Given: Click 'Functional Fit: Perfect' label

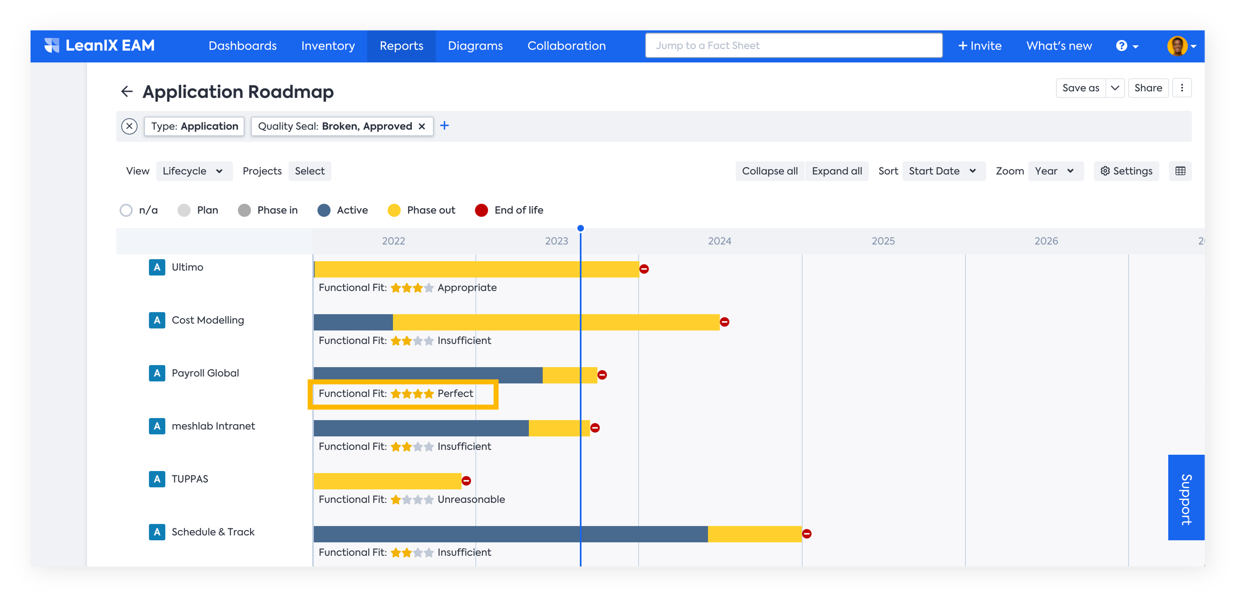Looking at the screenshot, I should (x=396, y=393).
